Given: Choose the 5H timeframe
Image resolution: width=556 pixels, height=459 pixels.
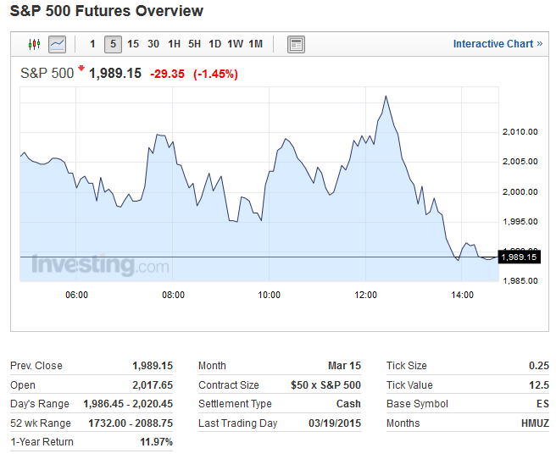Looking at the screenshot, I should [x=194, y=44].
